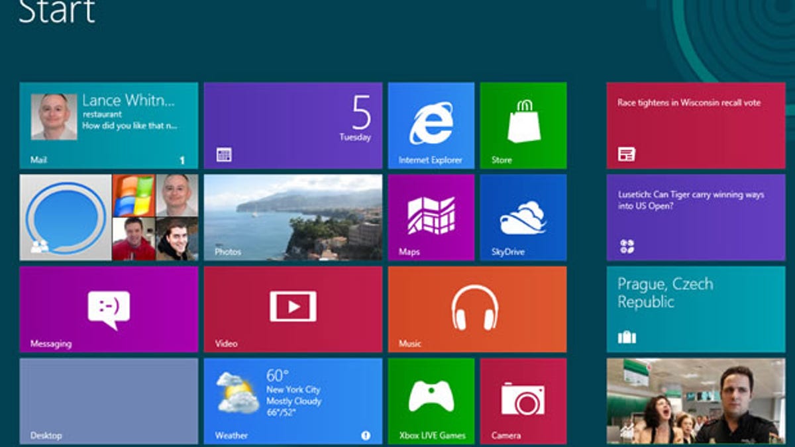
Task: Open the Mail tile from Lance Whitney
Action: point(109,125)
